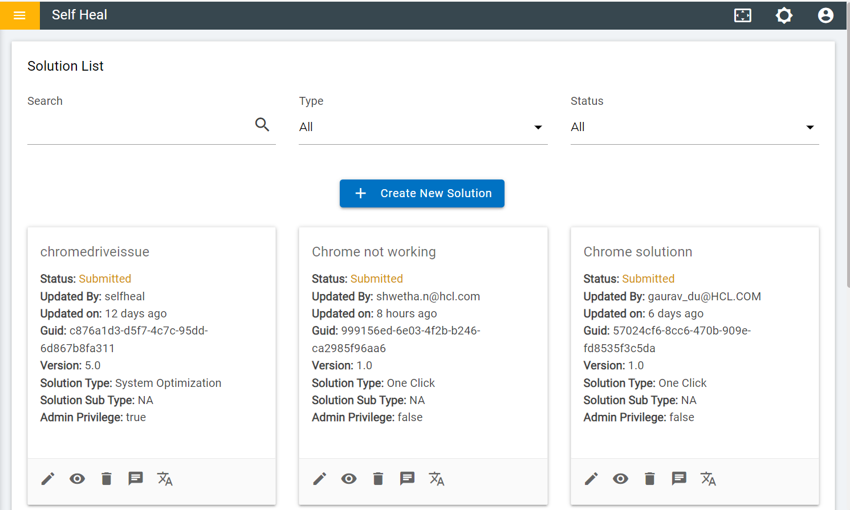Edit the Chrome solutionn card
This screenshot has width=850, height=510.
point(591,479)
